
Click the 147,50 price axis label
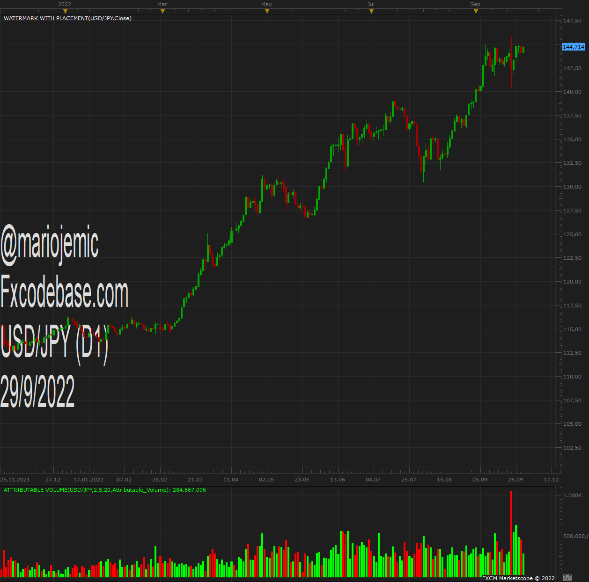click(573, 21)
